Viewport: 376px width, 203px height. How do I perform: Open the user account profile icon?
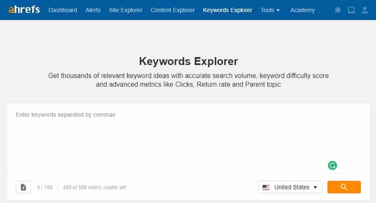[364, 10]
